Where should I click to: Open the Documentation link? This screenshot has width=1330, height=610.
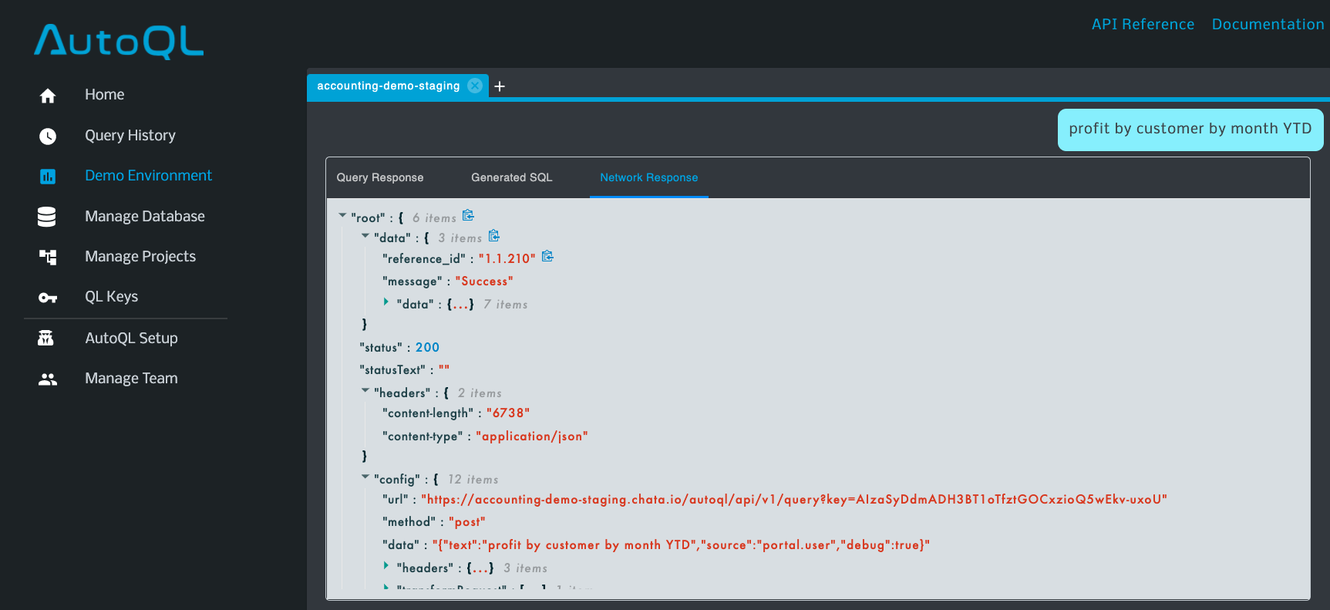pyautogui.click(x=1268, y=24)
